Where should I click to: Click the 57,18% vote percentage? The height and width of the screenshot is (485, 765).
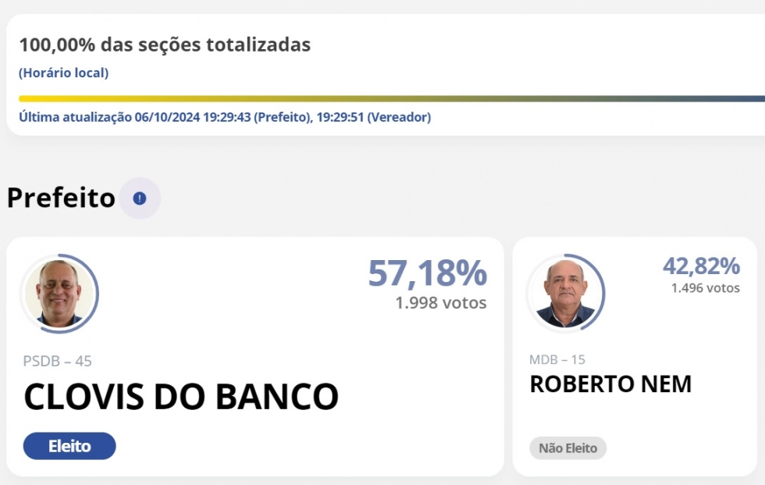coord(427,273)
